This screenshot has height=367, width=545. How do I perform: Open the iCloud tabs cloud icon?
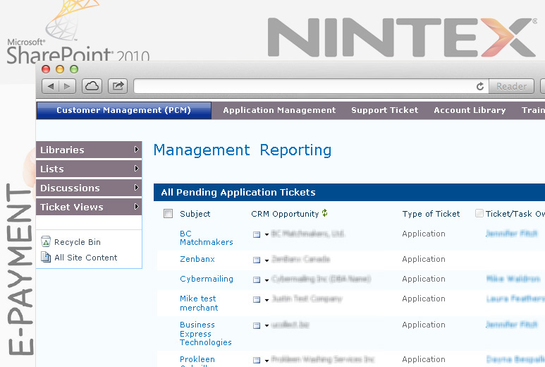pos(92,86)
